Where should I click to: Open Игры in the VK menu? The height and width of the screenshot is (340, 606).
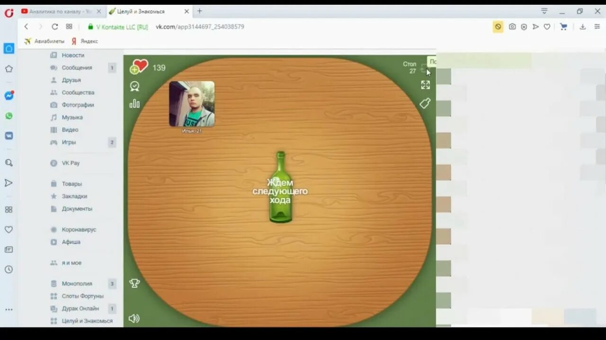coord(69,142)
